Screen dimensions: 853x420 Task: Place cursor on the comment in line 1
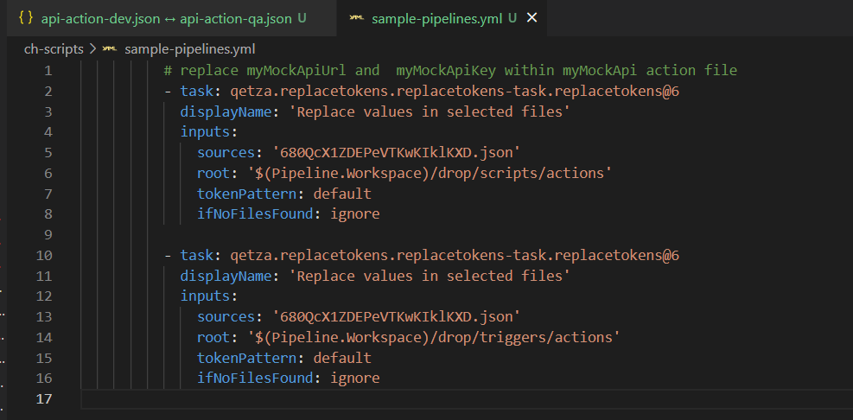point(449,70)
